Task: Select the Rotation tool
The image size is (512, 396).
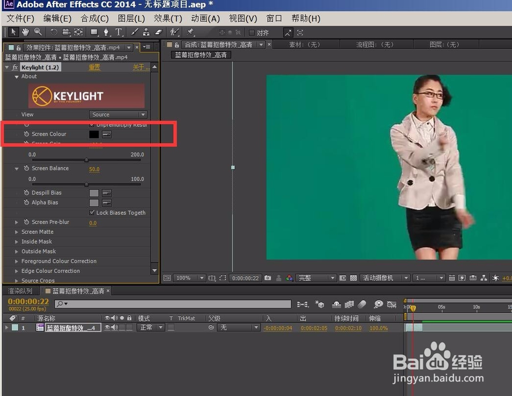Action: pyautogui.click(x=54, y=32)
